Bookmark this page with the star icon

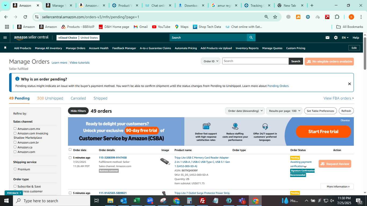(x=275, y=17)
